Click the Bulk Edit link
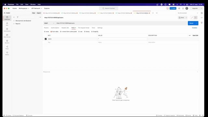208x117 pixels. pyautogui.click(x=195, y=35)
